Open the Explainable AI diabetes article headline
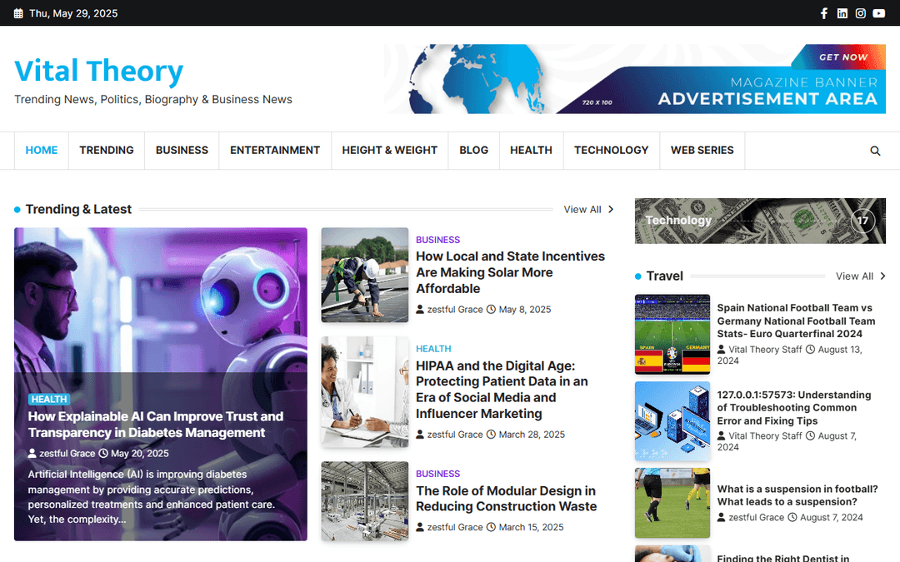Image resolution: width=900 pixels, height=562 pixels. point(156,425)
